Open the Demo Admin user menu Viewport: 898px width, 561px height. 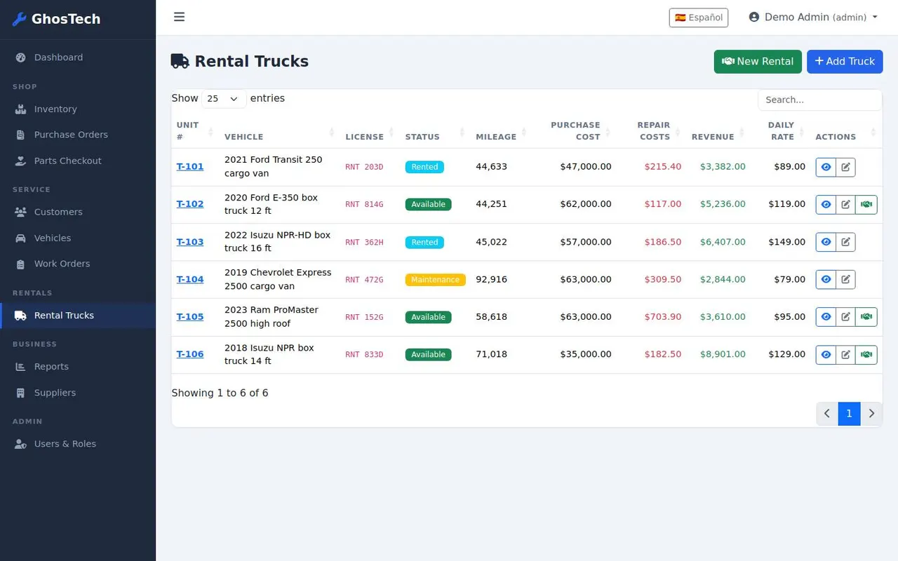(x=813, y=17)
